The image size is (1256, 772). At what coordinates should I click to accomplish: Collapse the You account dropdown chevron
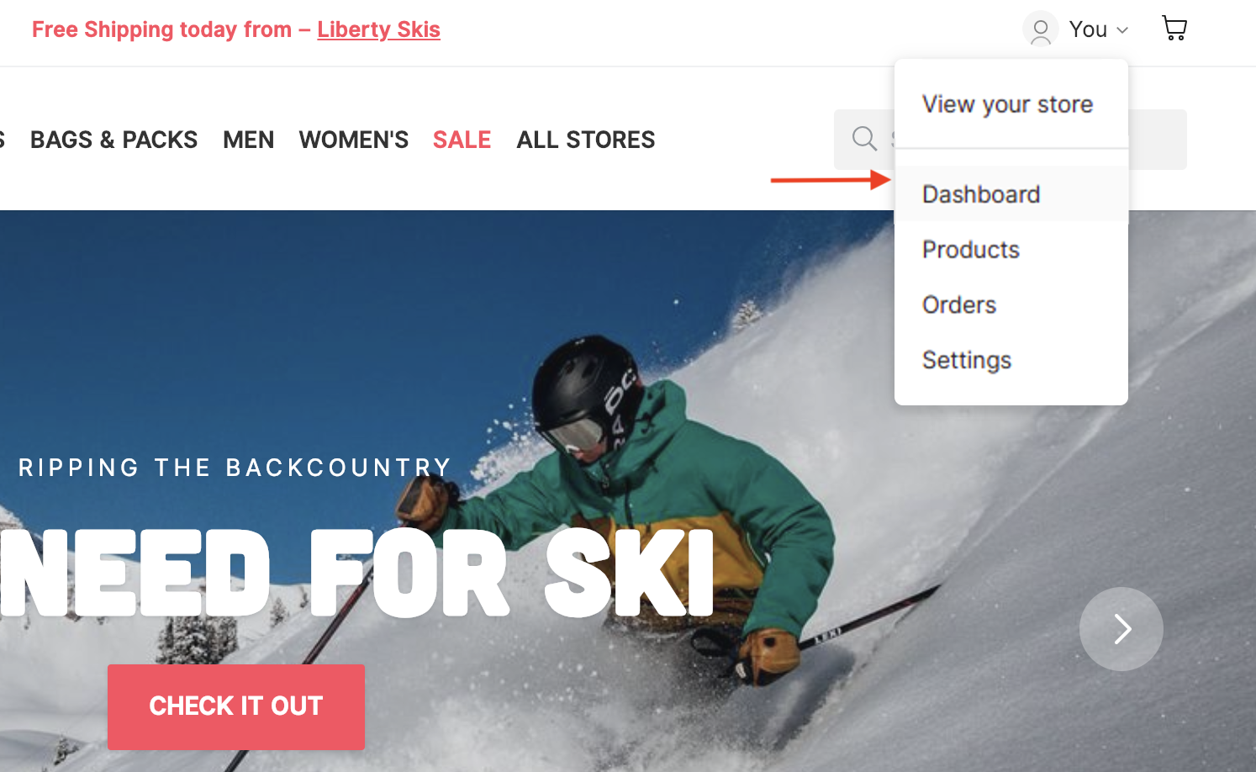point(1122,30)
